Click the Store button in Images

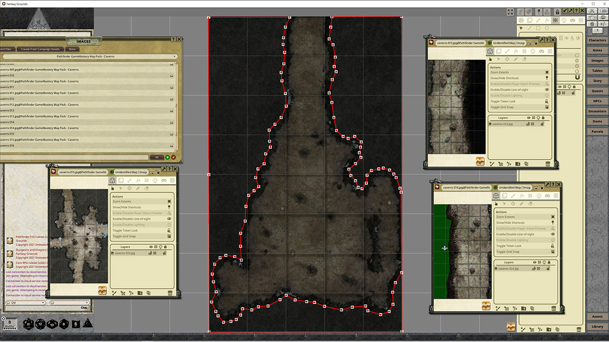pyautogui.click(x=72, y=49)
